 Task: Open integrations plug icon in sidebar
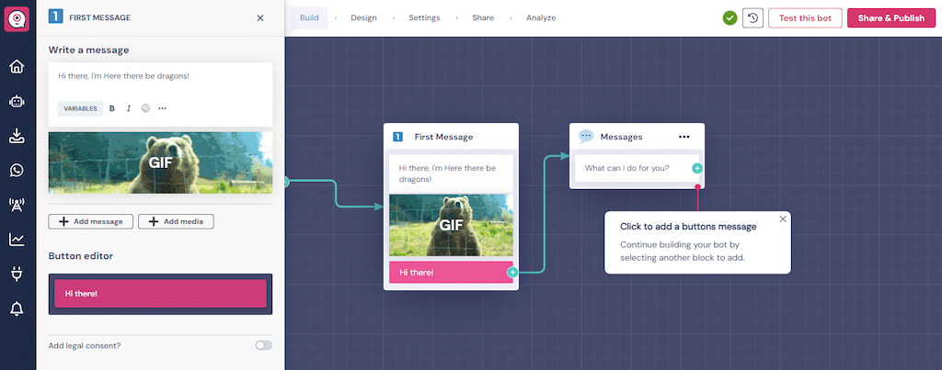17,274
